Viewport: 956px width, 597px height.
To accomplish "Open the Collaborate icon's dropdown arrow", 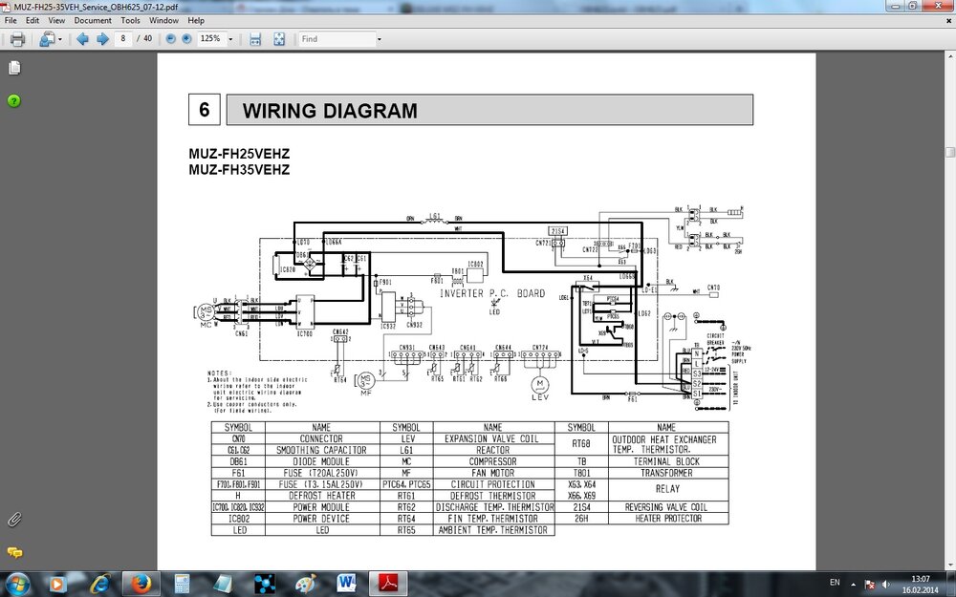I will tap(59, 39).
